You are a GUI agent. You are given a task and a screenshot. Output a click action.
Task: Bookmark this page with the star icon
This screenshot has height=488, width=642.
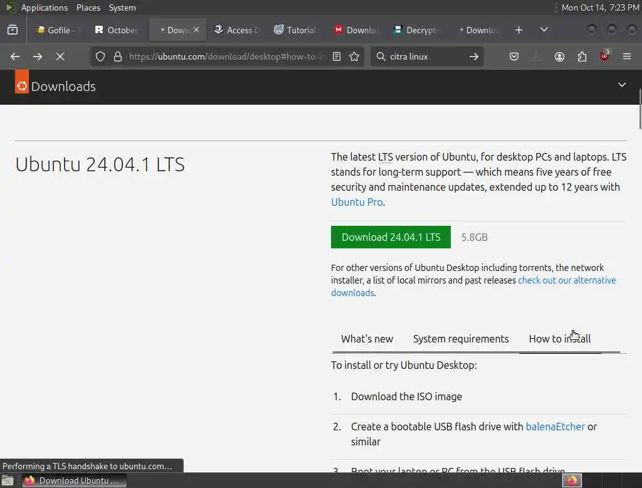[355, 56]
